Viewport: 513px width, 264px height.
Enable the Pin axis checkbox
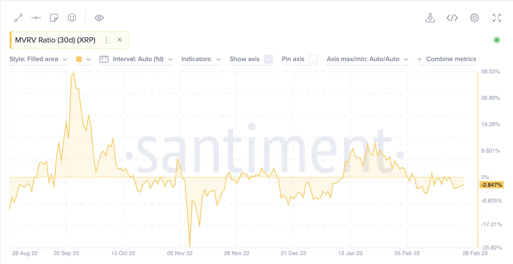click(x=313, y=59)
